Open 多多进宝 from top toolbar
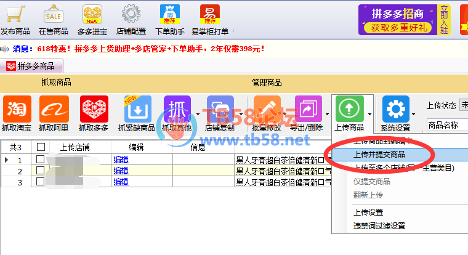468x255 pixels. pos(92,15)
